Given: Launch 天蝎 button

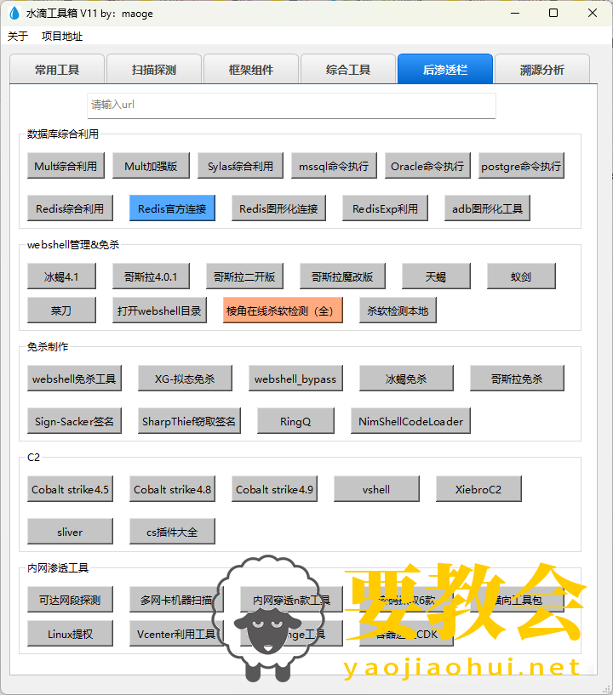Looking at the screenshot, I should (x=436, y=276).
